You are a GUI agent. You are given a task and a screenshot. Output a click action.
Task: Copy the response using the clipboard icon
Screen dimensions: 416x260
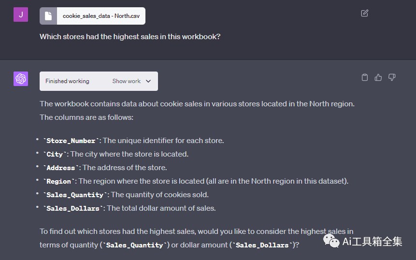pyautogui.click(x=365, y=77)
